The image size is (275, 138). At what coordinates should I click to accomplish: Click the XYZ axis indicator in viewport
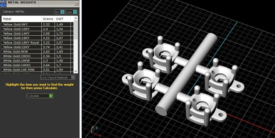tap(95, 131)
